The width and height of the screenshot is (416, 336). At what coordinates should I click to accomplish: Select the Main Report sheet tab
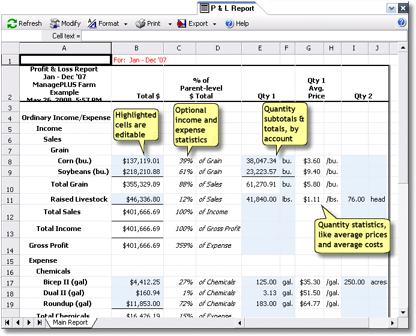[x=70, y=323]
